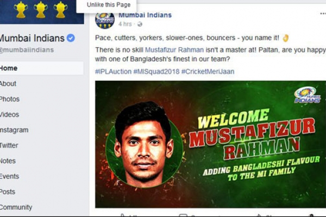Viewport: 326px width, 217px height.
Task: Click the Mumbai Indians post avatar icon
Action: coord(105,21)
